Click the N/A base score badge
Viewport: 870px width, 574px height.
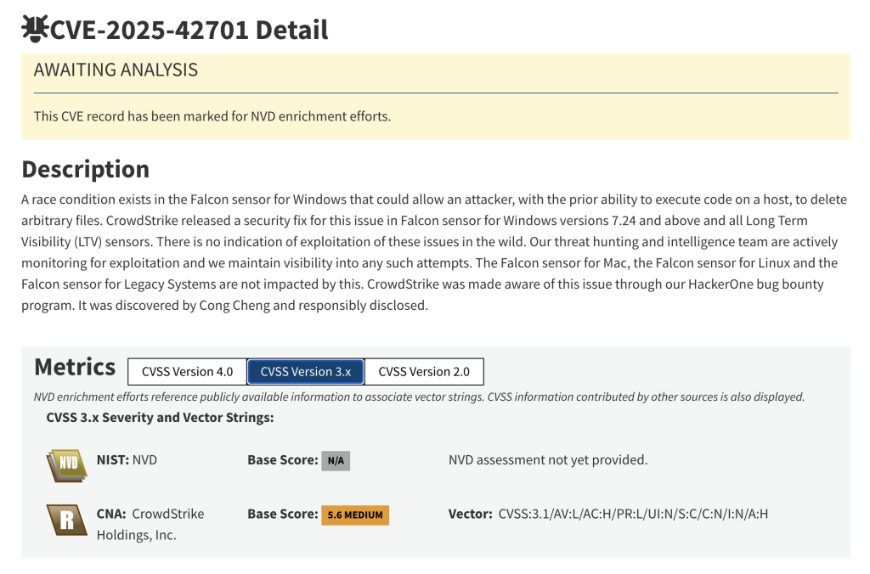(x=336, y=461)
